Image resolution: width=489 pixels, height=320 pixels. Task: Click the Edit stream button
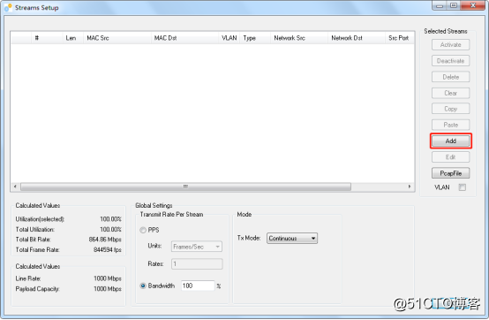(x=451, y=157)
